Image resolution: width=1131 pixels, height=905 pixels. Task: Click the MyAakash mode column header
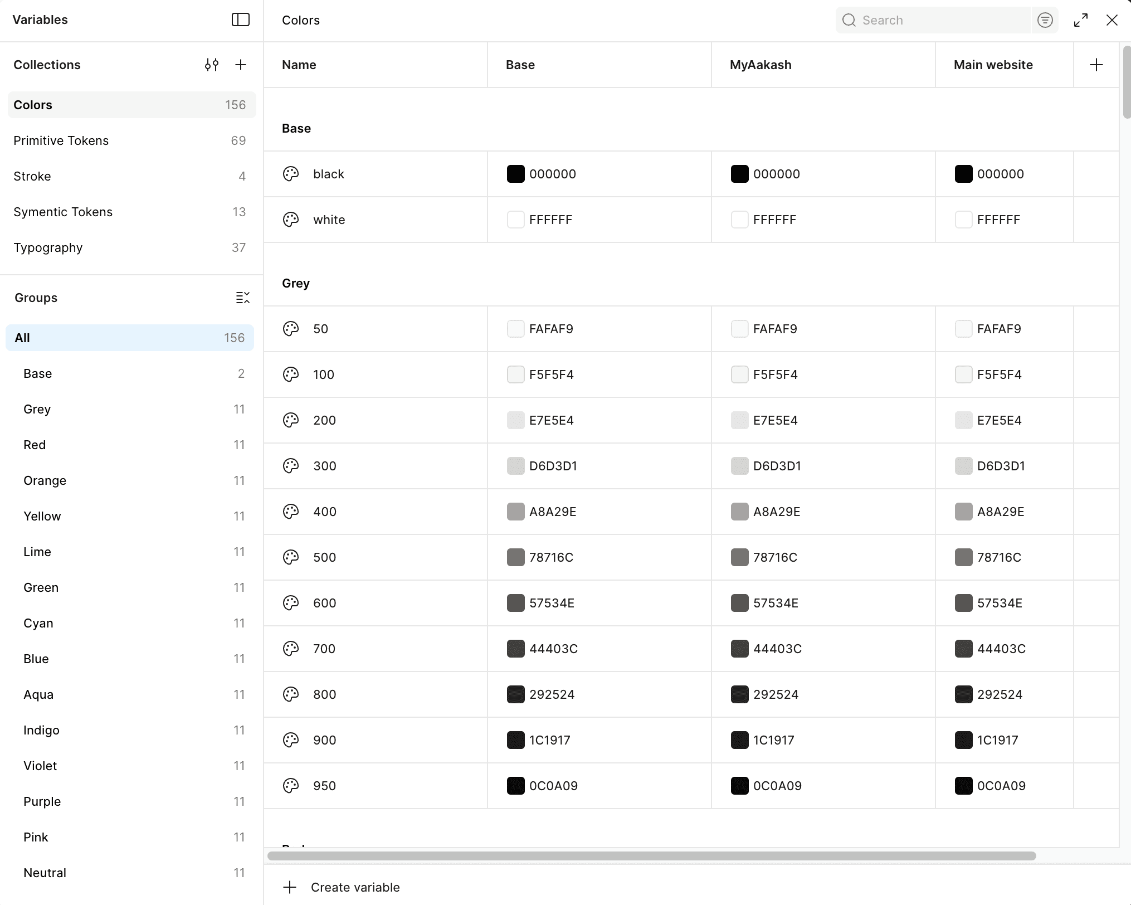(x=760, y=65)
